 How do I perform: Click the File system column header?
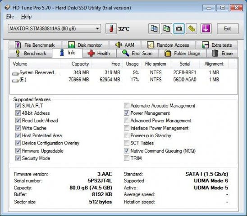tap(156, 64)
